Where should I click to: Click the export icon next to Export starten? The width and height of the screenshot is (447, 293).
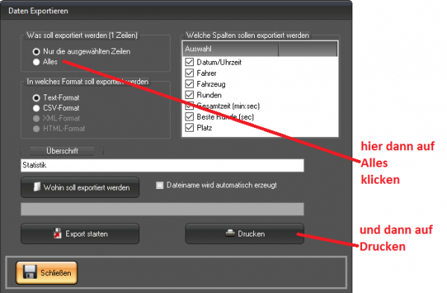tap(57, 234)
